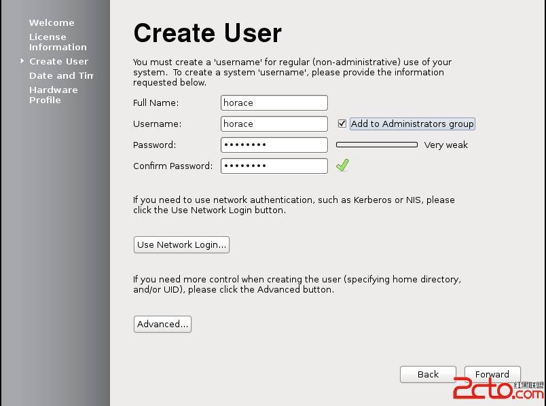Focus the Username text box
The height and width of the screenshot is (406, 546).
(x=274, y=124)
